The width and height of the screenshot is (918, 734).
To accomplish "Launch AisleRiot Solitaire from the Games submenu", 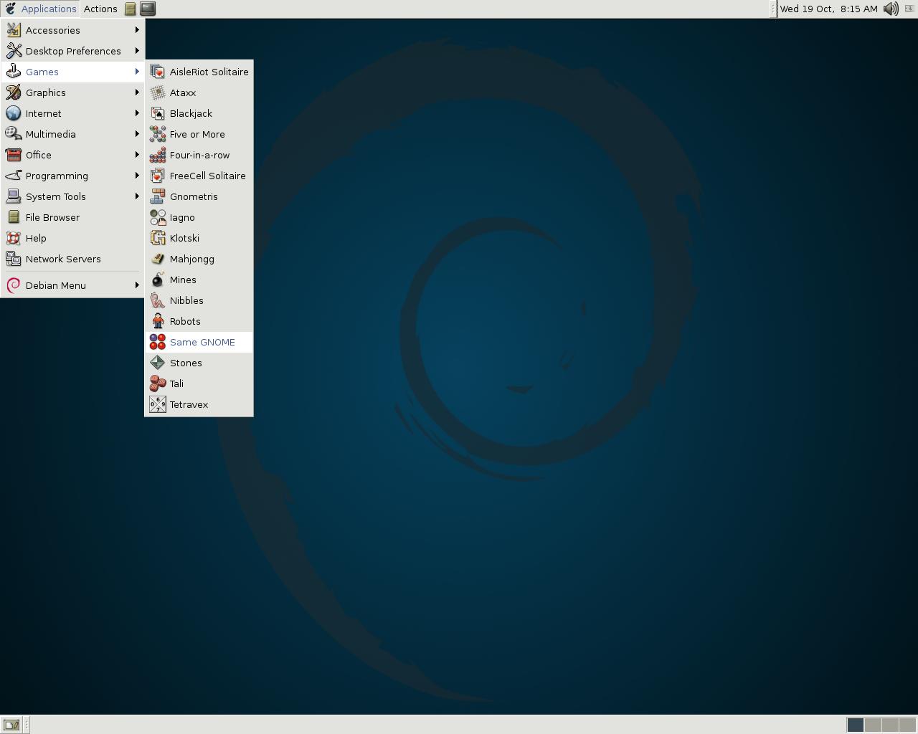I will (199, 72).
